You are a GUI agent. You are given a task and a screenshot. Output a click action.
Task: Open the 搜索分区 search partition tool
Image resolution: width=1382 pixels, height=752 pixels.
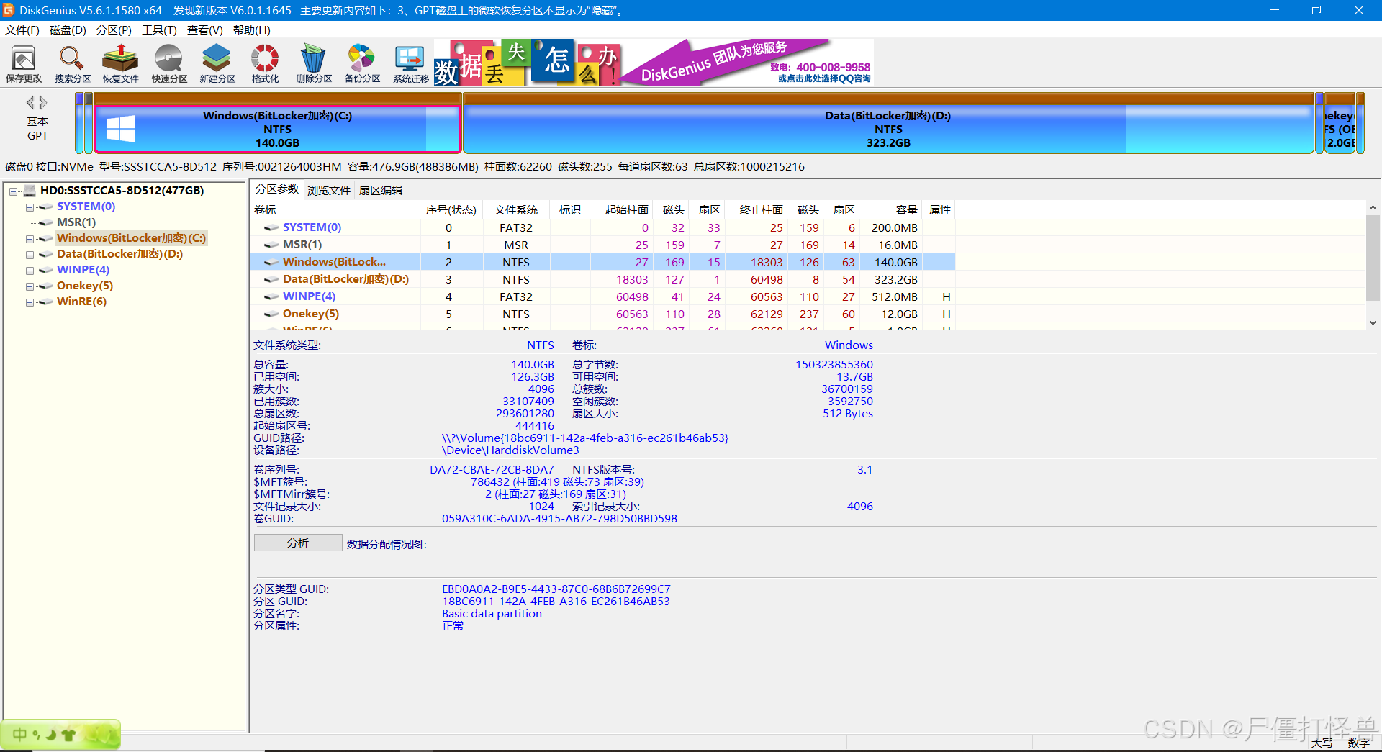[73, 64]
